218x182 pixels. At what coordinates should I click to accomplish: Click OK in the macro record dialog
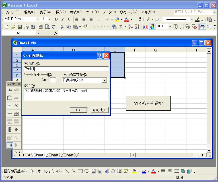(x=79, y=110)
